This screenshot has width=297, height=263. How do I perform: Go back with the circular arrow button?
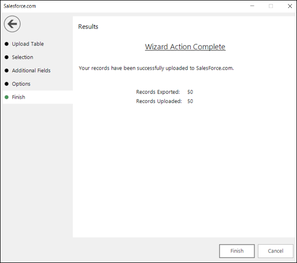tap(12, 24)
